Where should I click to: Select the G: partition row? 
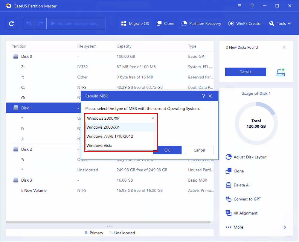point(43,98)
